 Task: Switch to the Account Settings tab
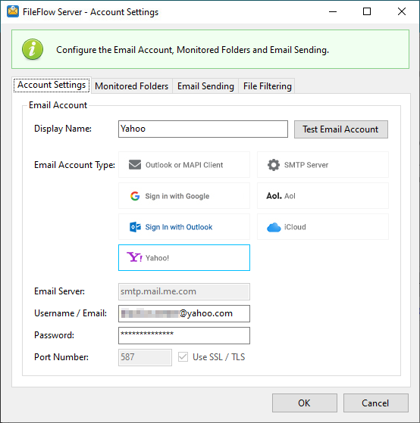click(x=52, y=85)
